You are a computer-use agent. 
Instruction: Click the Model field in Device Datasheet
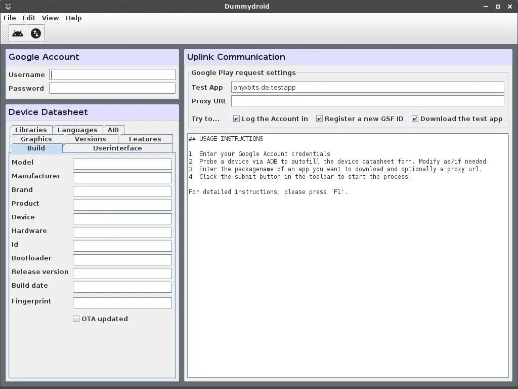tap(122, 164)
